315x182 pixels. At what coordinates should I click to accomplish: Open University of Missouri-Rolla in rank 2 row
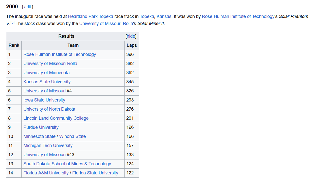50,64
